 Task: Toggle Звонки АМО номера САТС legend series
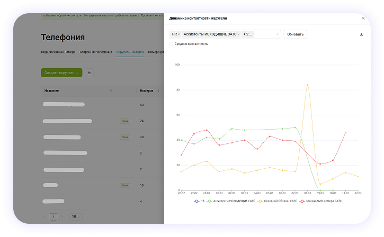tap(320, 201)
